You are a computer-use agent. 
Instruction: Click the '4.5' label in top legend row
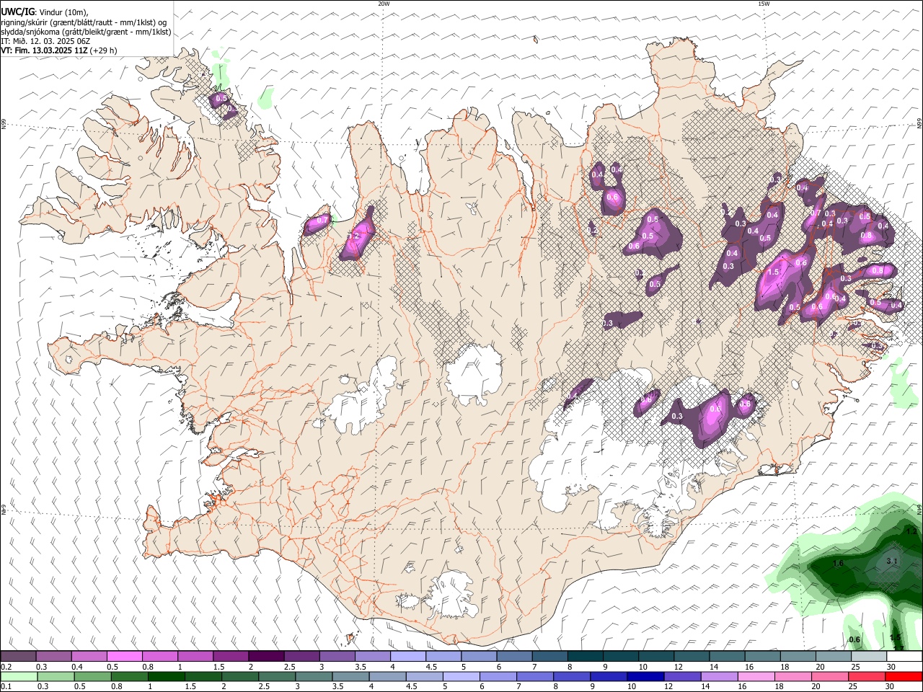pos(431,667)
